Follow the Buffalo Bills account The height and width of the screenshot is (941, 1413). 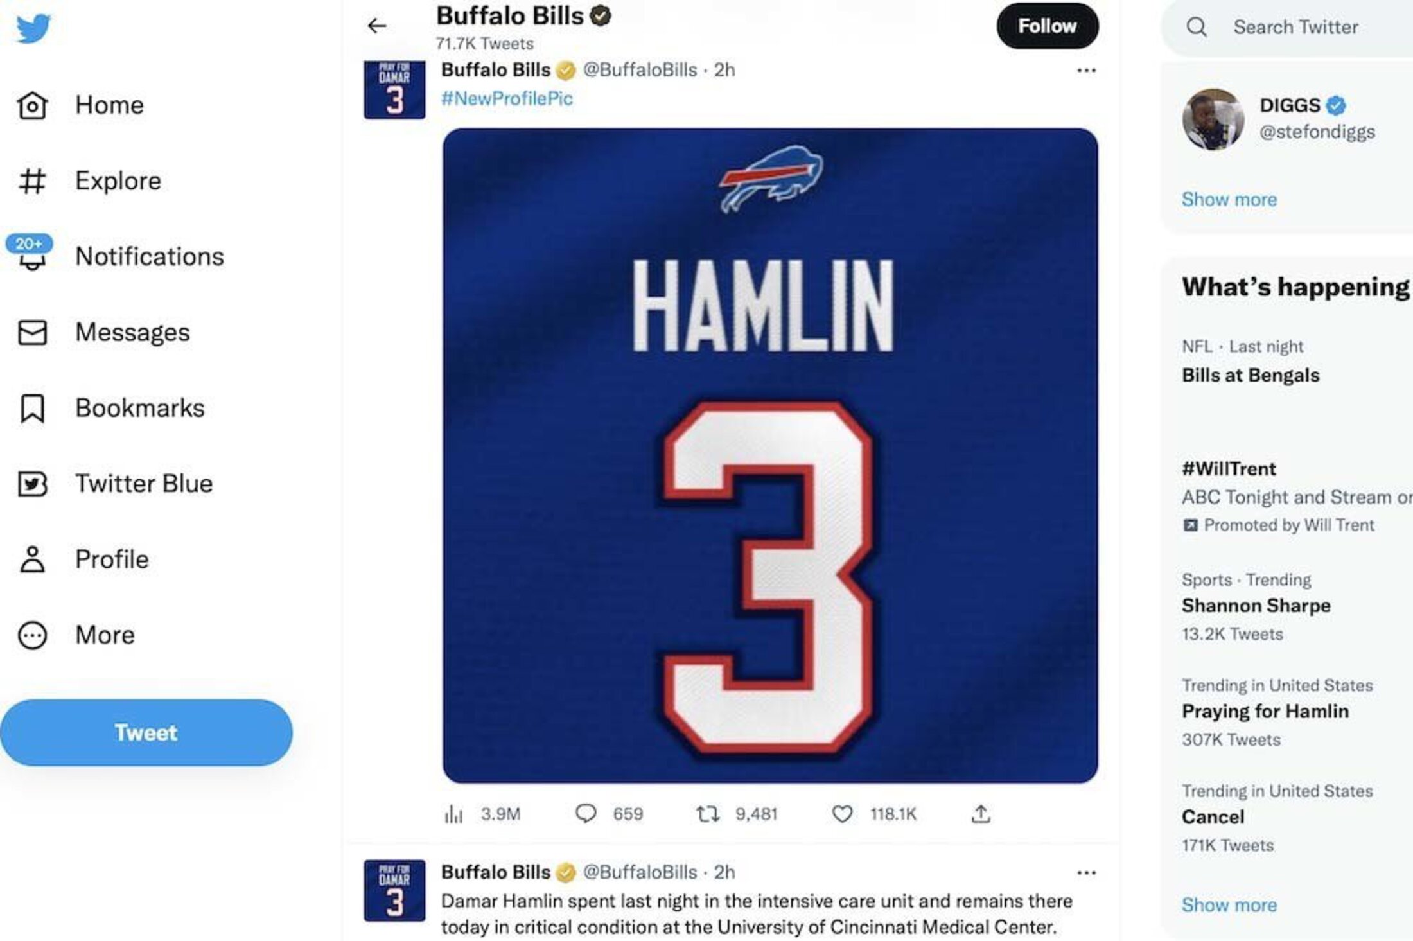tap(1047, 26)
